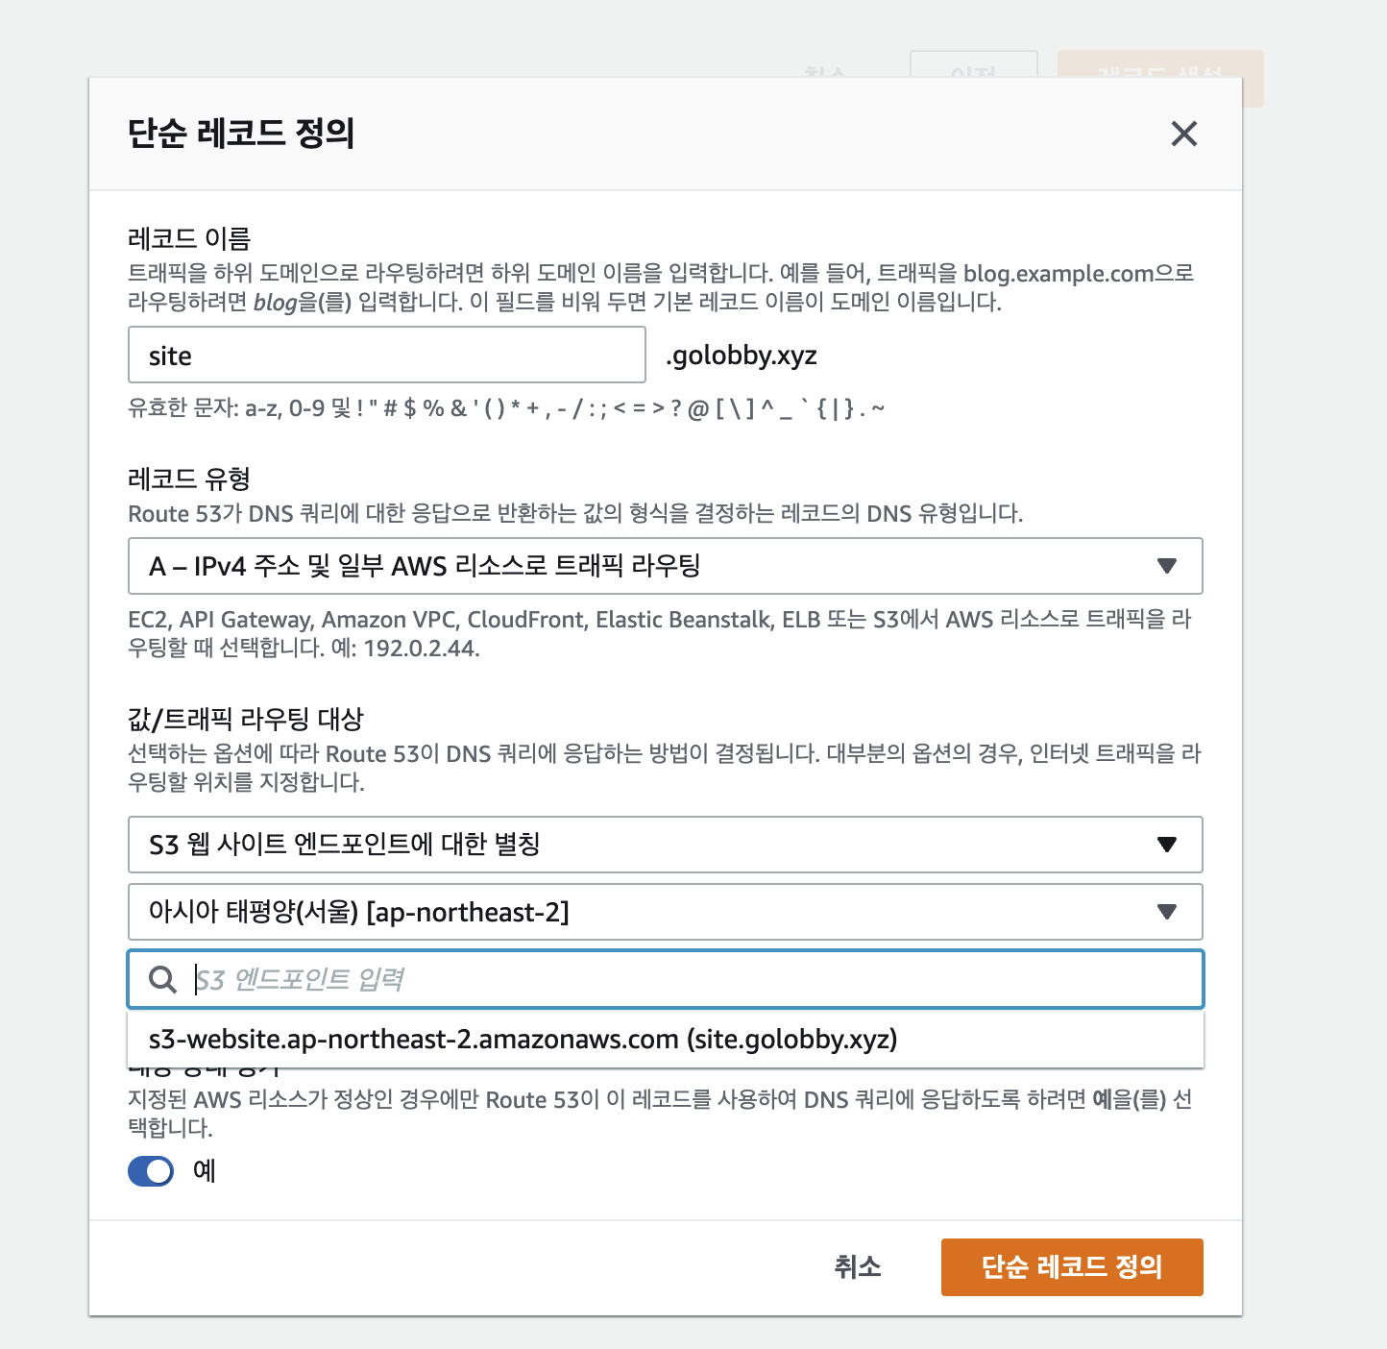Close the 단순 레코드 정의 dialog
Viewport: 1387px width, 1349px height.
(1184, 134)
